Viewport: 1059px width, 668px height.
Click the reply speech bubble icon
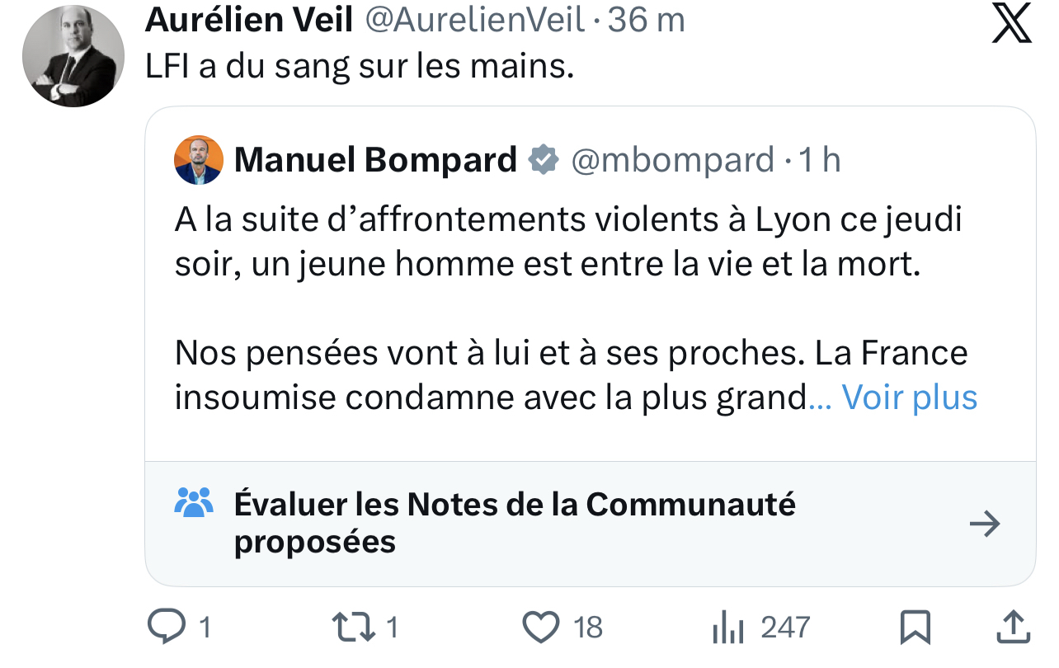point(167,628)
